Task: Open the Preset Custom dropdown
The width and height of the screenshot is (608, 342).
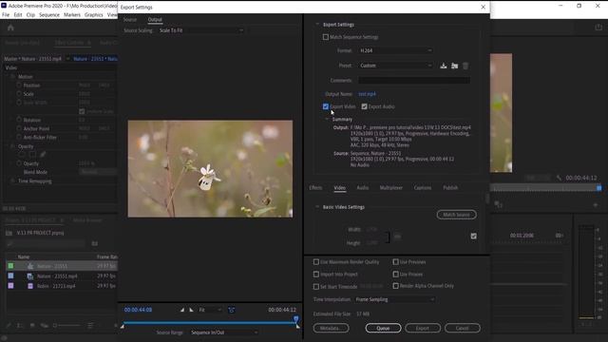Action: click(395, 66)
